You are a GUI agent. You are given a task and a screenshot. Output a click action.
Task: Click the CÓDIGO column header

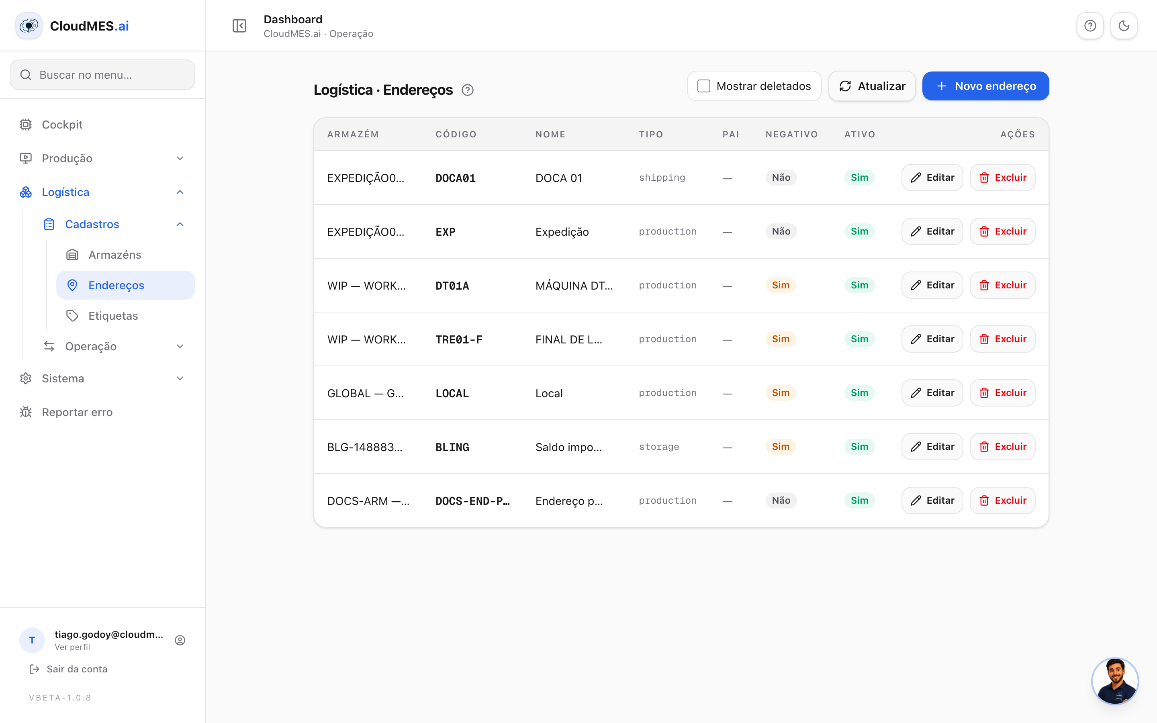(456, 135)
